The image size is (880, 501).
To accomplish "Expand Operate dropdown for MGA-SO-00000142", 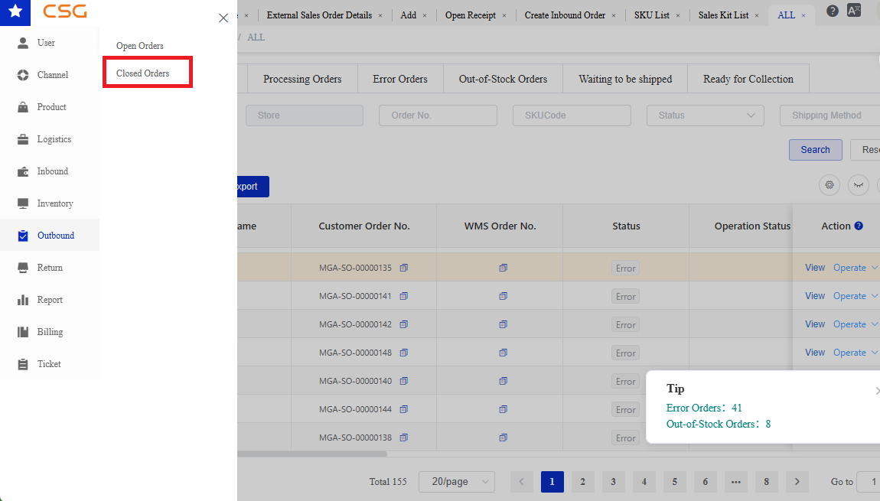I will 855,324.
